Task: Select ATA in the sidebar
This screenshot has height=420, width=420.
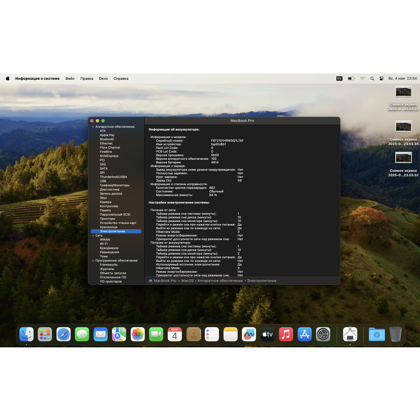Action: point(102,131)
